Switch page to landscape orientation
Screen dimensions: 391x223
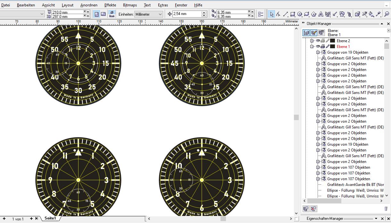pos(103,14)
